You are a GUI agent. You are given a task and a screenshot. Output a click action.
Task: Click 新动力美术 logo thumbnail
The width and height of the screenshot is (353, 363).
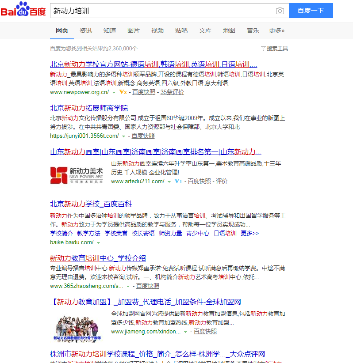point(77,175)
